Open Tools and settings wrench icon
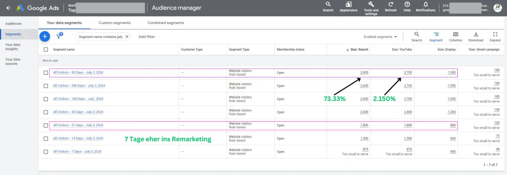The width and height of the screenshot is (507, 175). click(x=371, y=4)
